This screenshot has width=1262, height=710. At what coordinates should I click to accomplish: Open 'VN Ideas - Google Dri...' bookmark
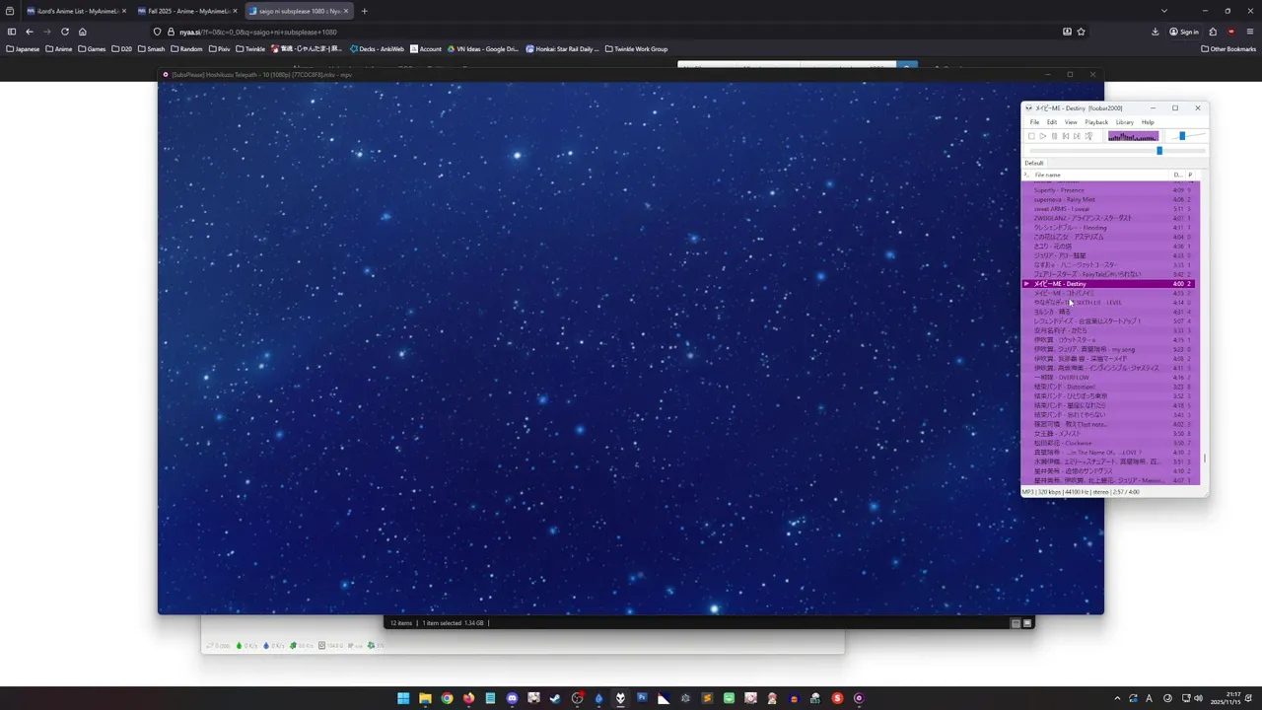coord(483,48)
